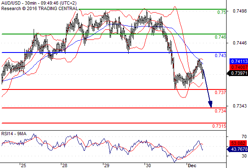
Task: Click the 25 date axis label
Action: 23,165
